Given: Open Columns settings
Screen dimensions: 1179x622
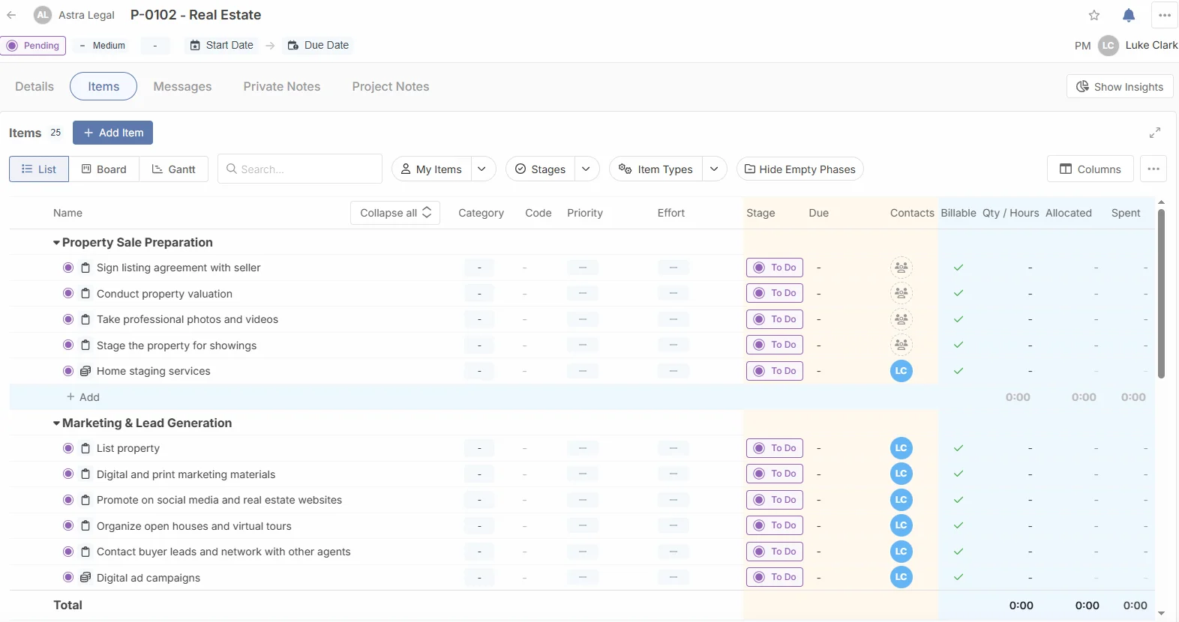Looking at the screenshot, I should (x=1090, y=169).
